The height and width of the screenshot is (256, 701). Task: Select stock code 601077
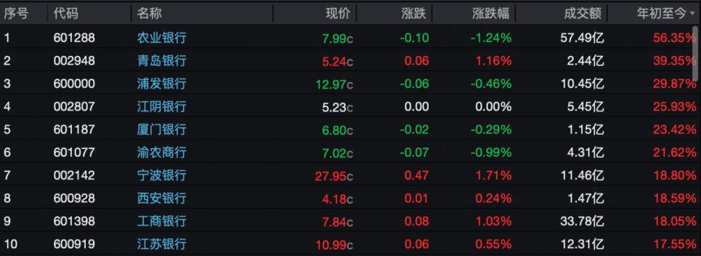pyautogui.click(x=74, y=152)
